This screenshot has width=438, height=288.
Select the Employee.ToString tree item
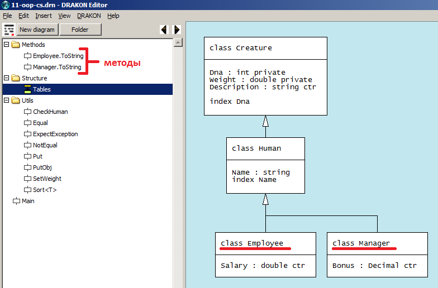pyautogui.click(x=57, y=56)
